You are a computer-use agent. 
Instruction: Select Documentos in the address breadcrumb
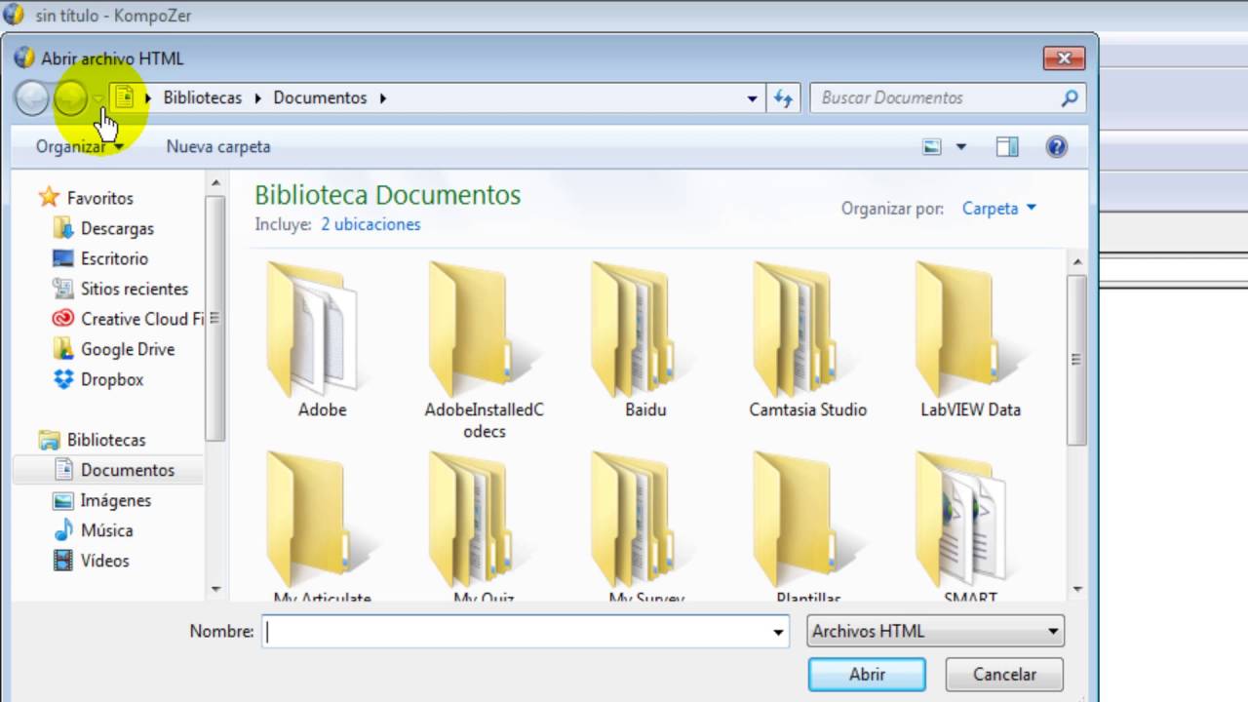coord(320,97)
